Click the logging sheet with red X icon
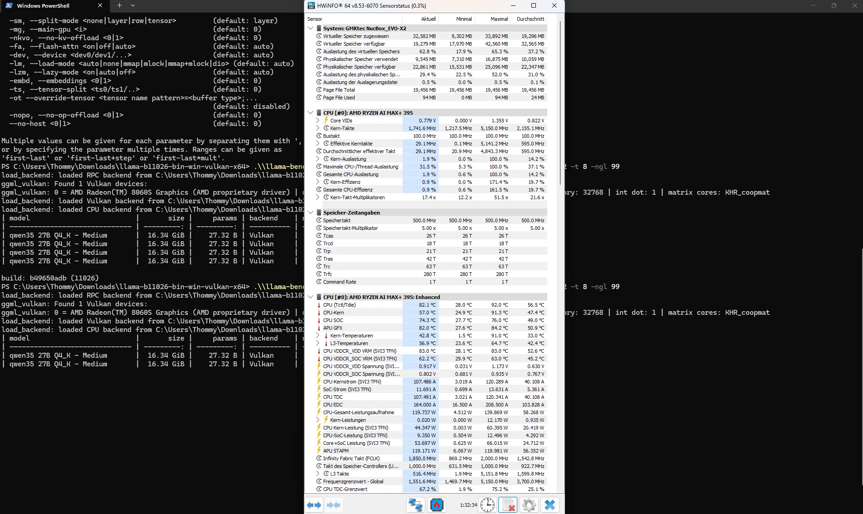Viewport: 863px width, 514px height. (x=508, y=505)
